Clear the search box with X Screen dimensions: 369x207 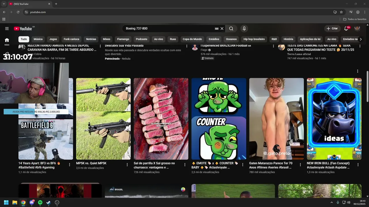[x=222, y=28]
